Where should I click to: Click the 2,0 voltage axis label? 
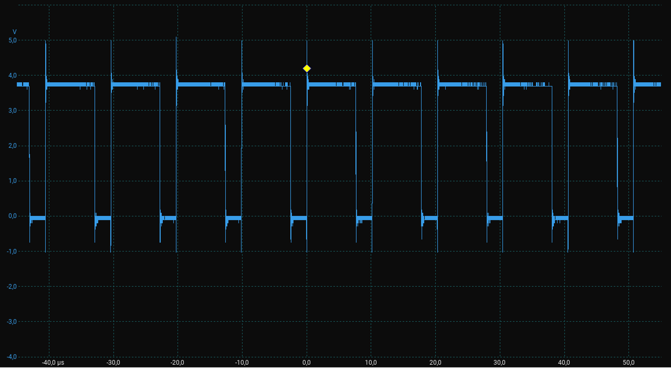click(13, 146)
